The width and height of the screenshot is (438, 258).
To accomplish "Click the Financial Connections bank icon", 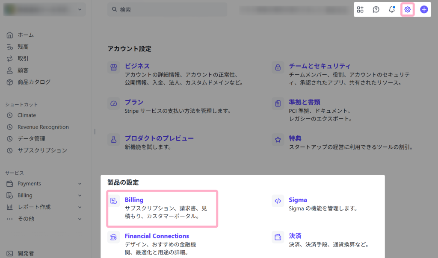I will point(113,237).
